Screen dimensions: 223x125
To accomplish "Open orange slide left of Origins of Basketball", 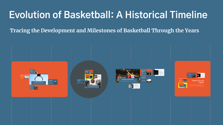I will 25,77.
